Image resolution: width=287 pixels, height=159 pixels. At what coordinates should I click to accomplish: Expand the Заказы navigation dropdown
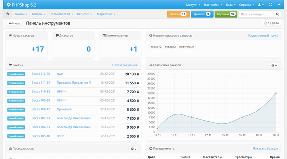(x=21, y=14)
